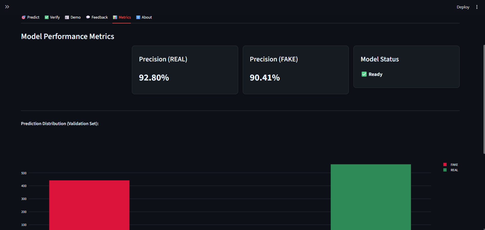The image size is (485, 230).
Task: Click the About tab info icon
Action: (138, 17)
